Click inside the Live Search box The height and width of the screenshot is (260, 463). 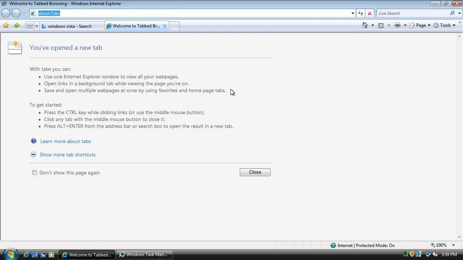click(x=412, y=13)
